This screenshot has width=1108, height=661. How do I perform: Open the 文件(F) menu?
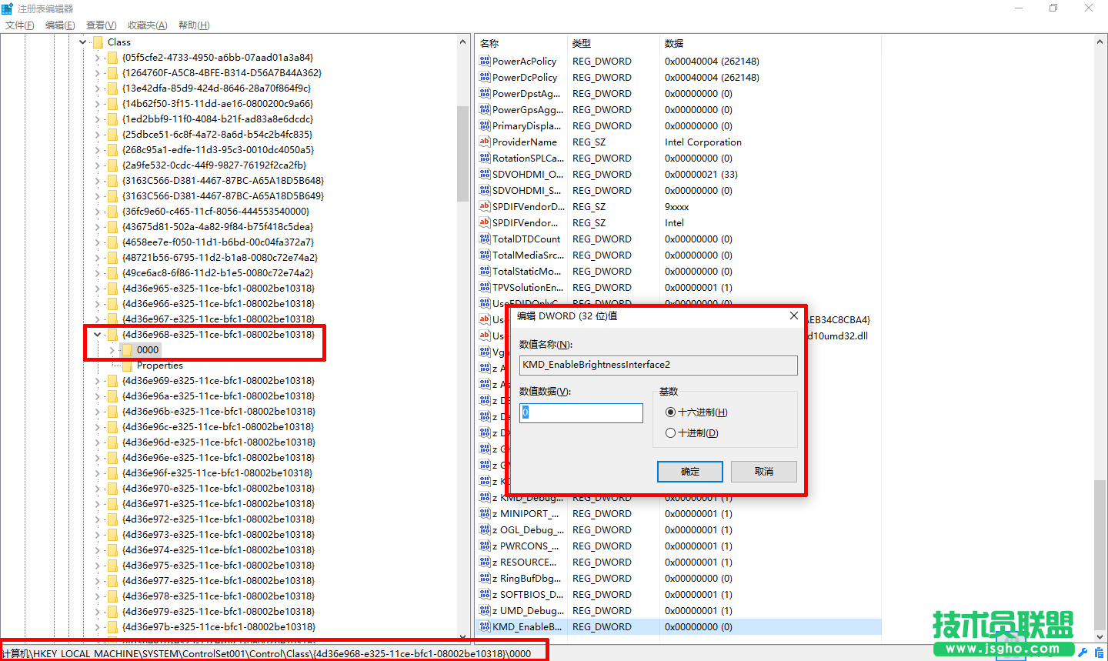coord(20,25)
